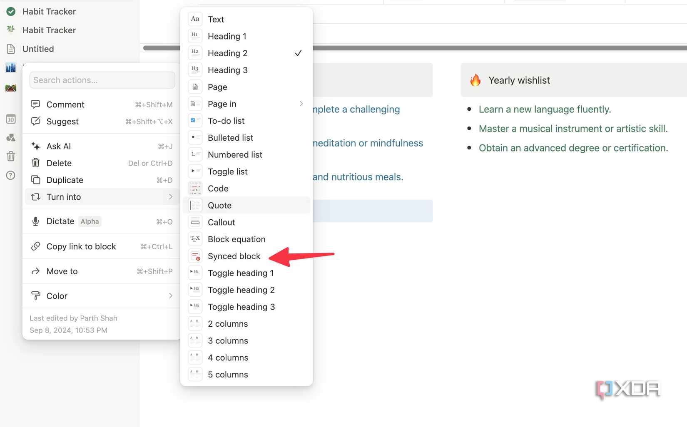This screenshot has width=687, height=427.
Task: Open the calendar icon in the sidebar
Action: (x=10, y=119)
